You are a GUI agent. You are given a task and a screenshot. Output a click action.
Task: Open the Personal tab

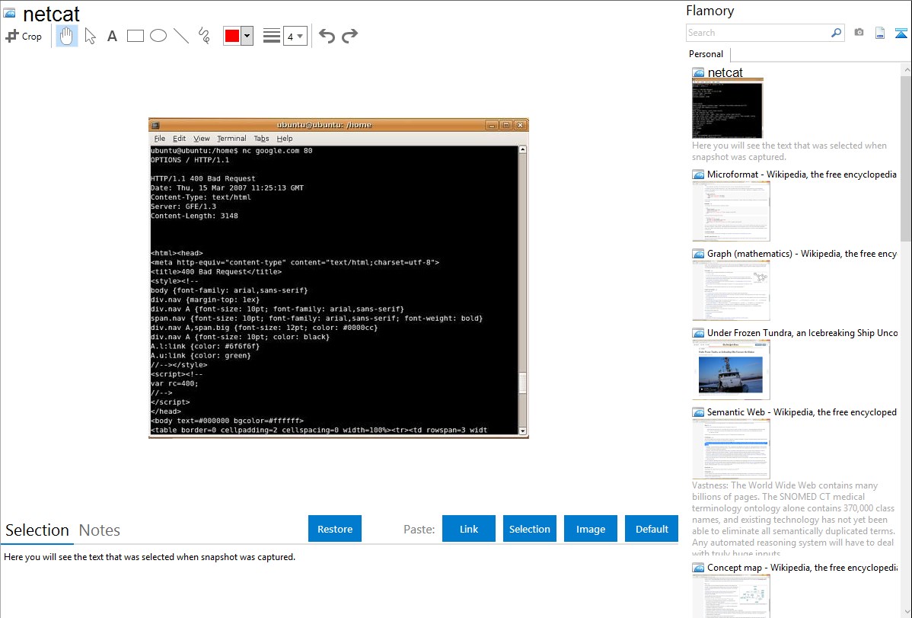[x=706, y=54]
